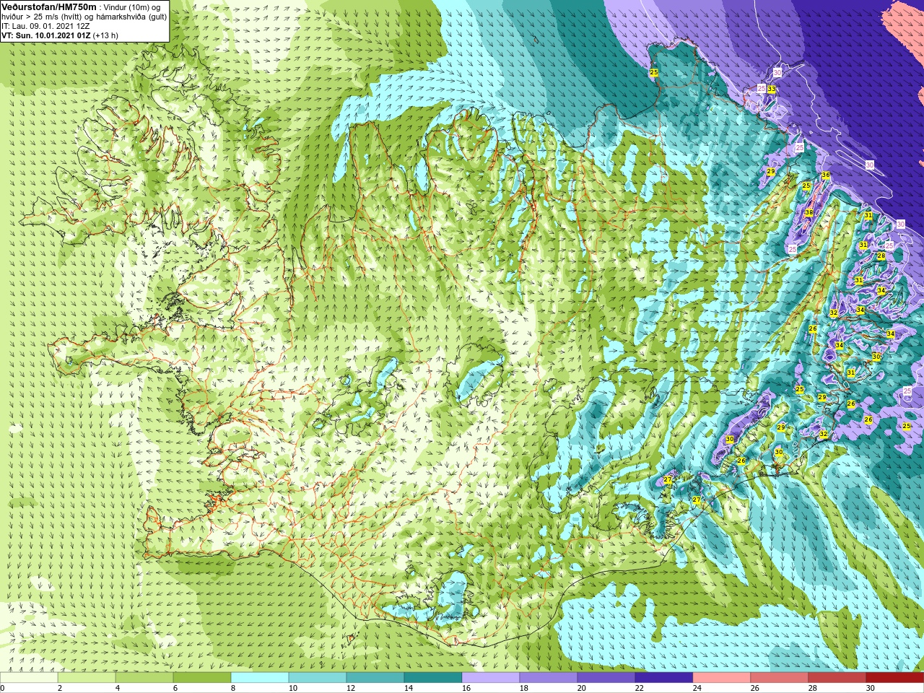
Task: Select the 2–4 m/s pale green legend swatch
Action: [87, 678]
